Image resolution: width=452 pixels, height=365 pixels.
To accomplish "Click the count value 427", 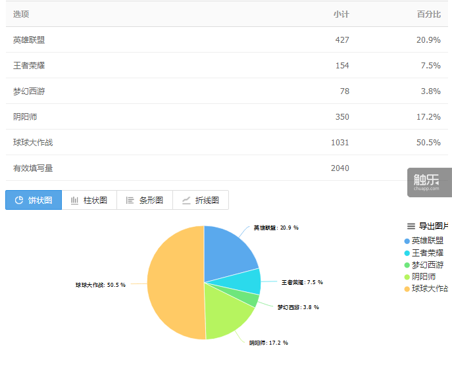I will click(342, 39).
